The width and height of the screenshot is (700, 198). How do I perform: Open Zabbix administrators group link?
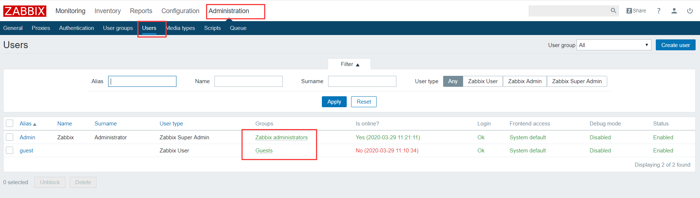click(281, 137)
